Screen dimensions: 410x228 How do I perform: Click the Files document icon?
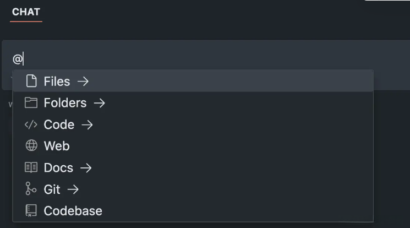coord(31,82)
